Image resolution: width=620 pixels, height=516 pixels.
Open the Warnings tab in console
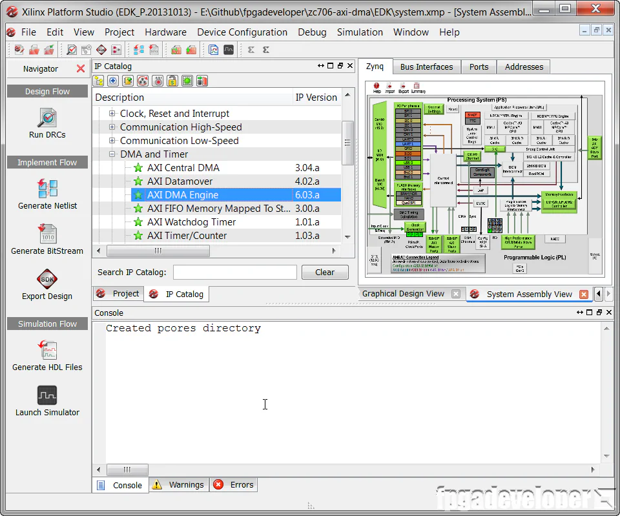coord(179,485)
